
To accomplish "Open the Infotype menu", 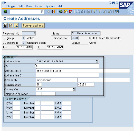I will (11, 6).
